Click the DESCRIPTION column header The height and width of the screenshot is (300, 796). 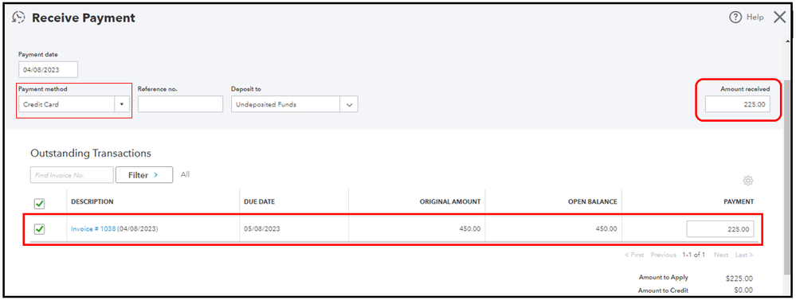[92, 201]
